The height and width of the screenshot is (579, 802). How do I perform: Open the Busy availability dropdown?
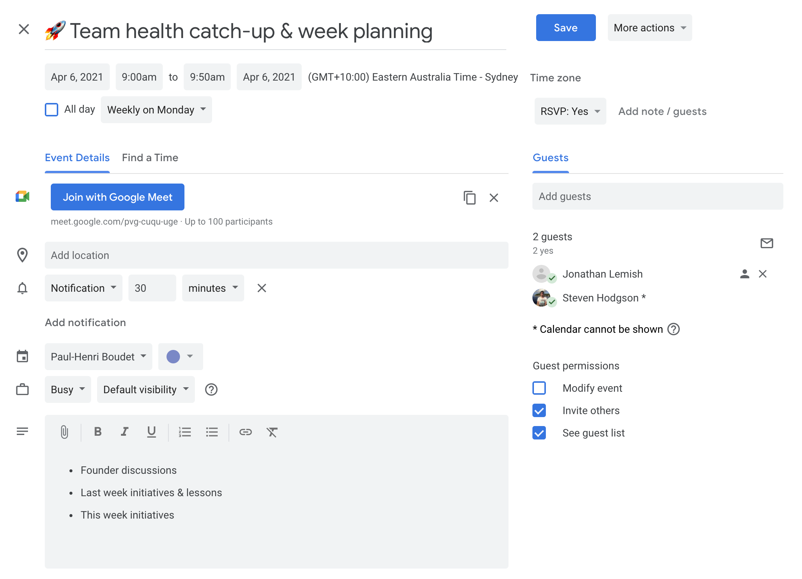click(68, 389)
